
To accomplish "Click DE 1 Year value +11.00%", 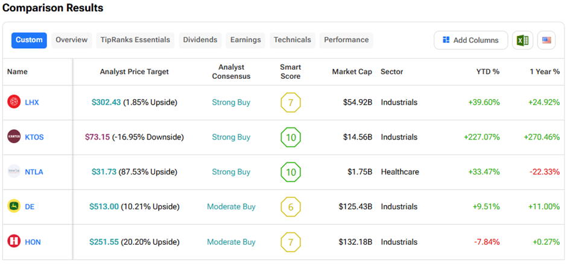I will [544, 207].
